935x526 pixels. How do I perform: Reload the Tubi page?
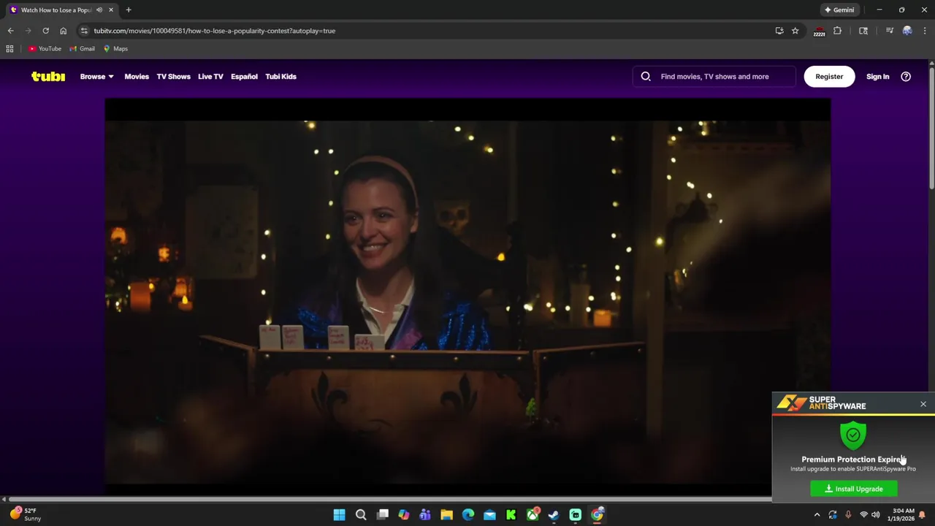click(45, 31)
